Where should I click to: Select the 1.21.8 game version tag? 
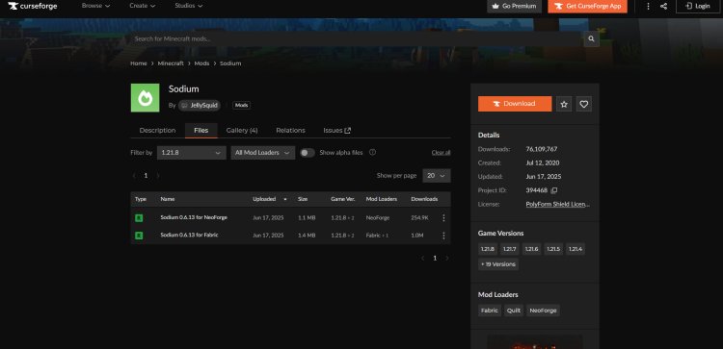pyautogui.click(x=488, y=249)
